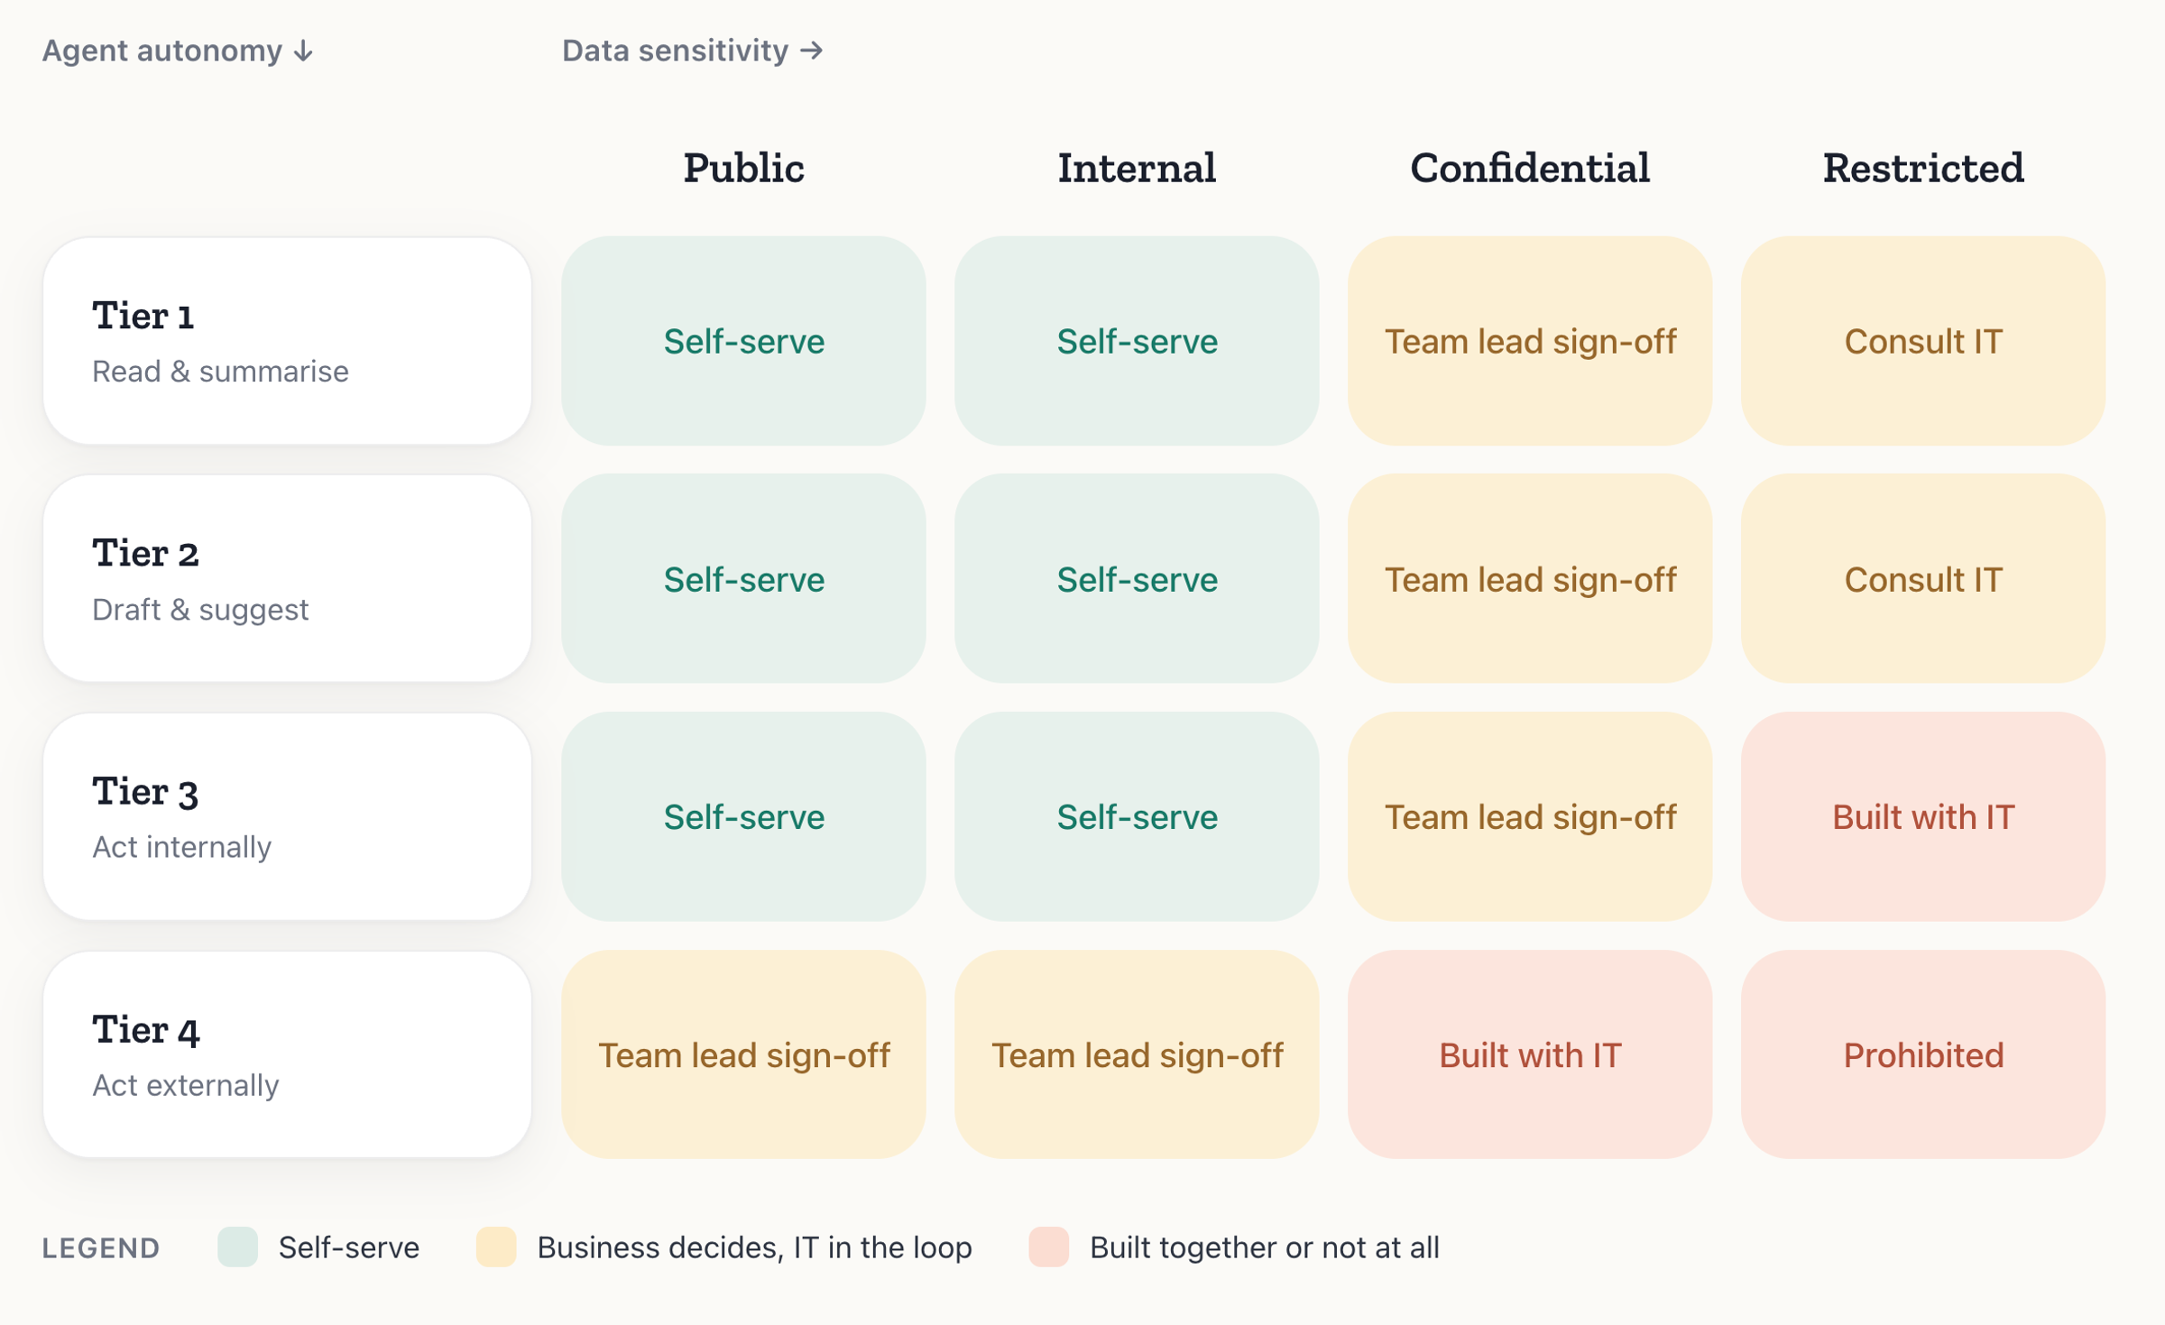This screenshot has height=1325, width=2165.
Task: Click the Agent autonomy down arrow
Action: tap(304, 51)
